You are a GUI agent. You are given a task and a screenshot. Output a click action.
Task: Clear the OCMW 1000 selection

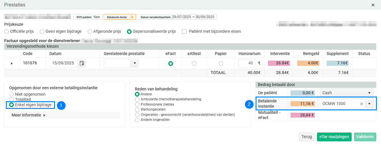click(361, 104)
